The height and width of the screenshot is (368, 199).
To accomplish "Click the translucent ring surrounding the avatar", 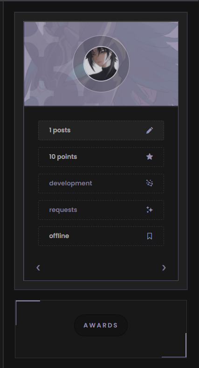I will [101, 41].
